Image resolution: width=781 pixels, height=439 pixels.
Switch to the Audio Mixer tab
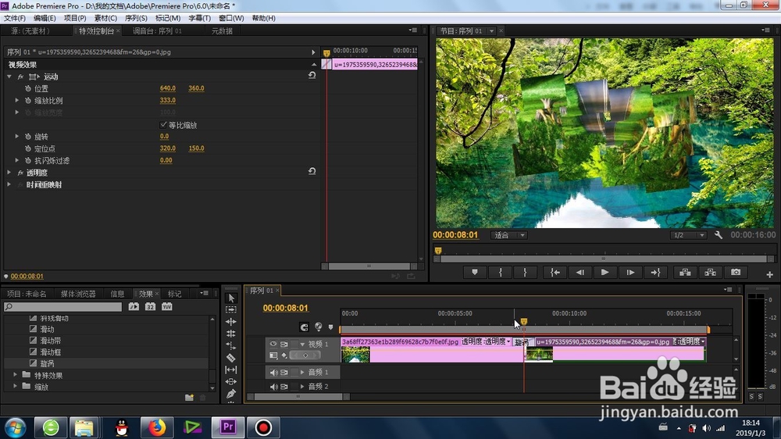click(x=157, y=31)
